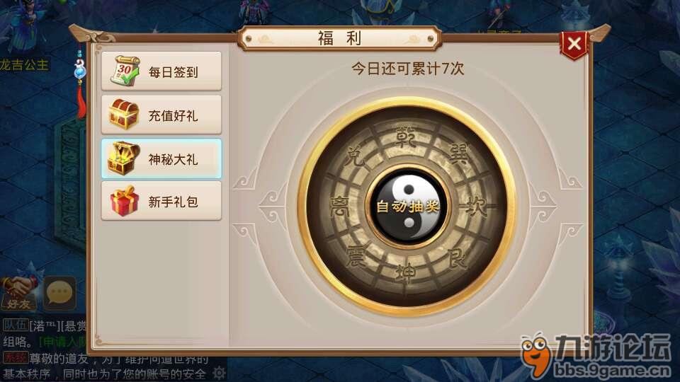Select the 乾 trigram on the wheel

pyautogui.click(x=407, y=136)
